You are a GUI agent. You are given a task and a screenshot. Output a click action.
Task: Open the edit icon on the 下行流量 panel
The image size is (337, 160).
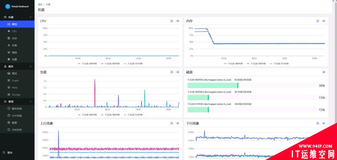coord(318,123)
